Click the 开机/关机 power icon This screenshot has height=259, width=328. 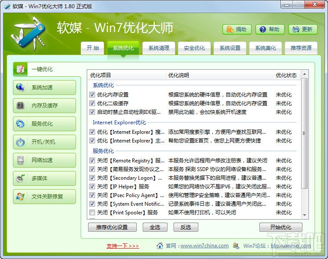(20, 142)
